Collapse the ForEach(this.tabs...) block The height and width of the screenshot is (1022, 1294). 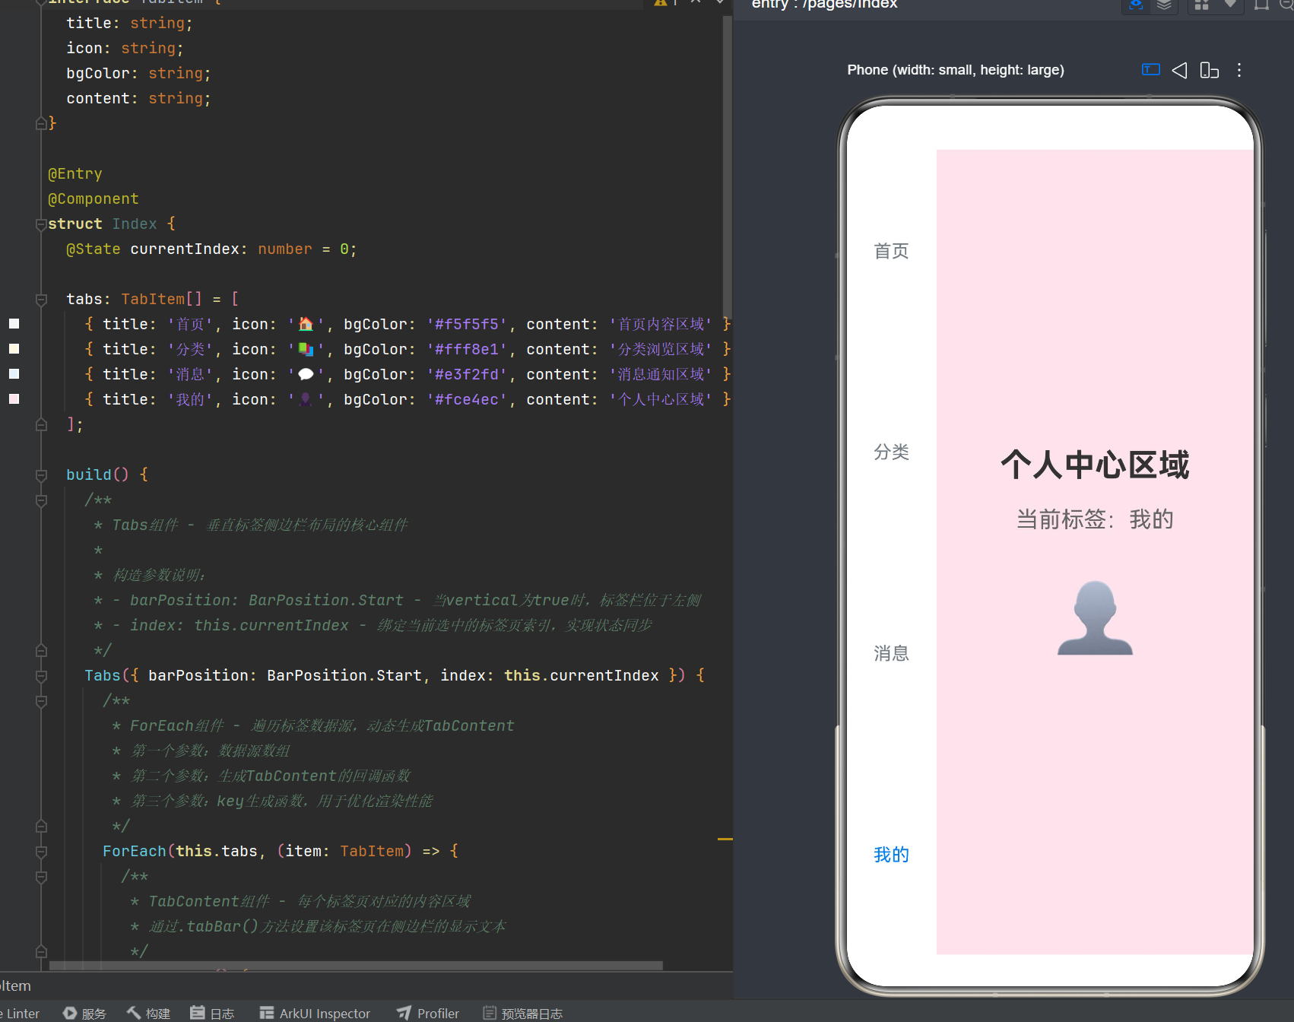click(x=41, y=852)
